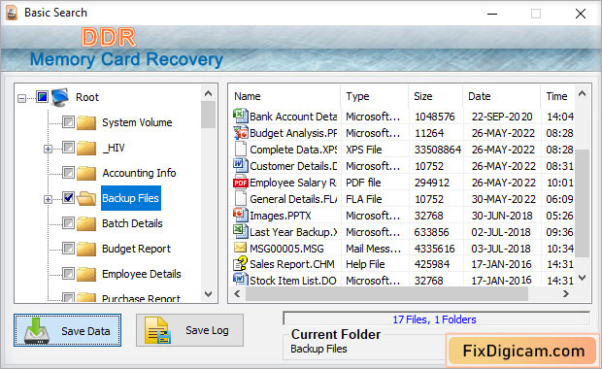Open the FixDigicam.com link

(x=523, y=351)
